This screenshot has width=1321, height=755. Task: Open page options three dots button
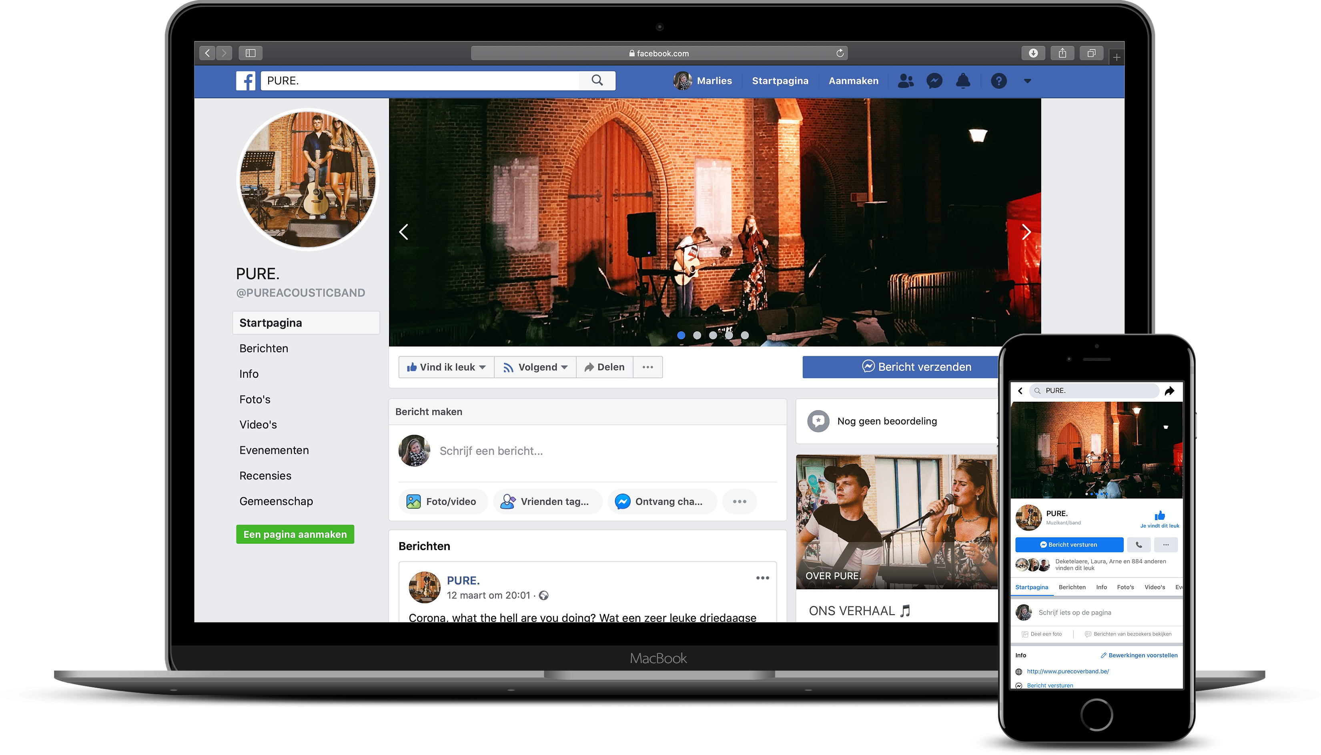(647, 367)
